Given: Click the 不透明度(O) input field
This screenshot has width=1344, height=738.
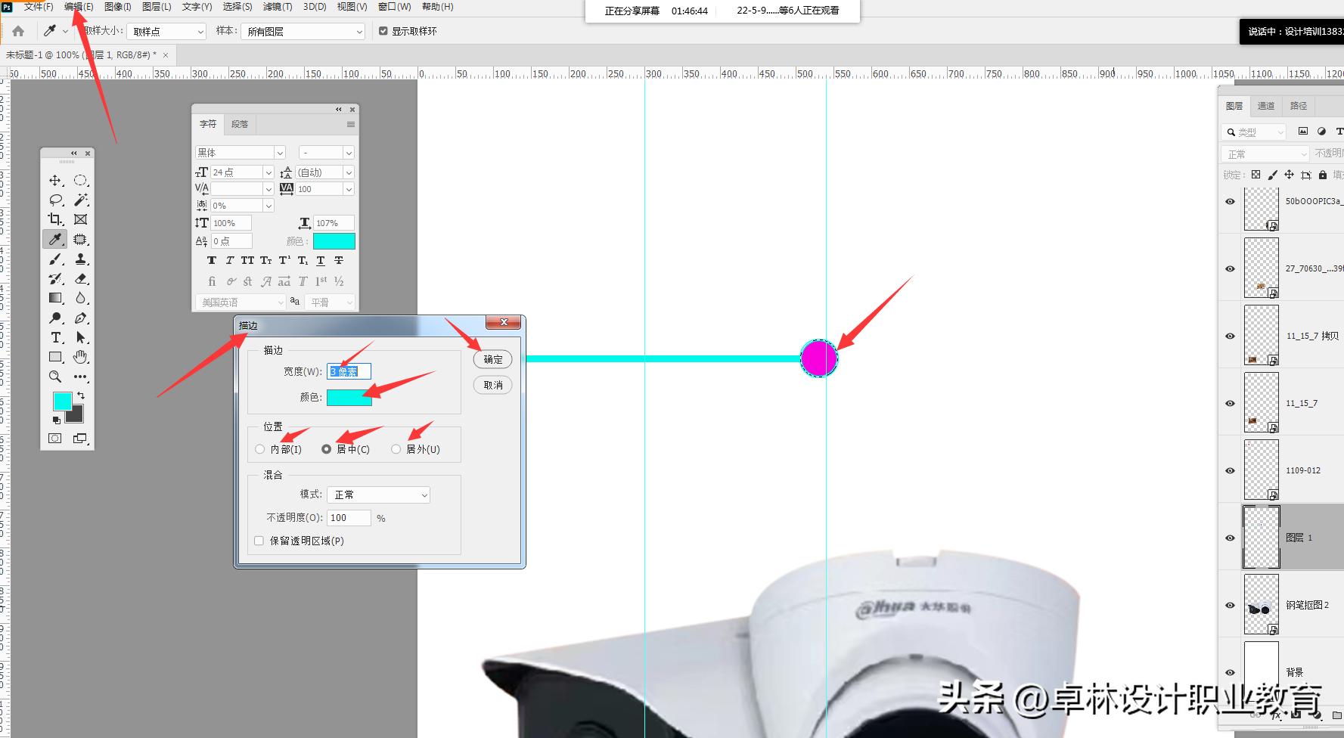Looking at the screenshot, I should (349, 518).
